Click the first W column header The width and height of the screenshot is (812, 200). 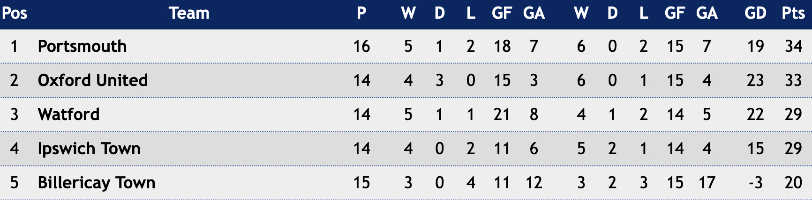[408, 13]
